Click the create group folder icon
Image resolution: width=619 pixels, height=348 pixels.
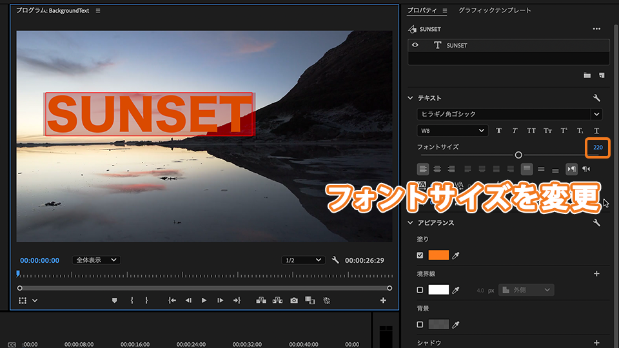point(587,75)
